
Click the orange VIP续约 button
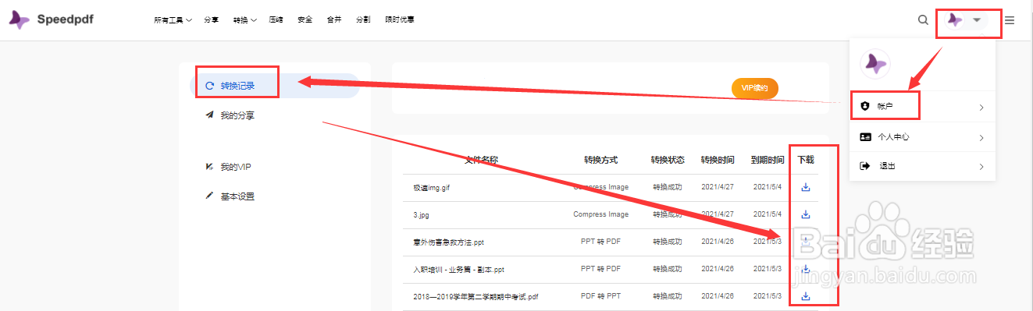tap(755, 89)
